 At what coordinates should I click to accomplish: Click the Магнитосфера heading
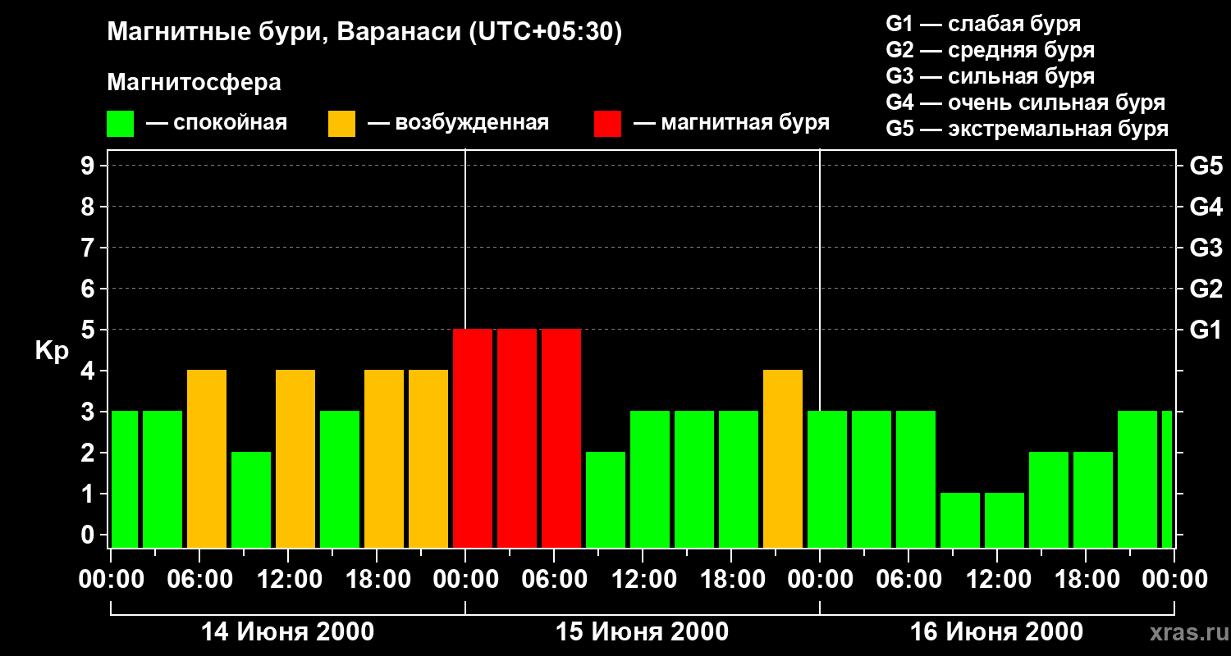(x=194, y=83)
